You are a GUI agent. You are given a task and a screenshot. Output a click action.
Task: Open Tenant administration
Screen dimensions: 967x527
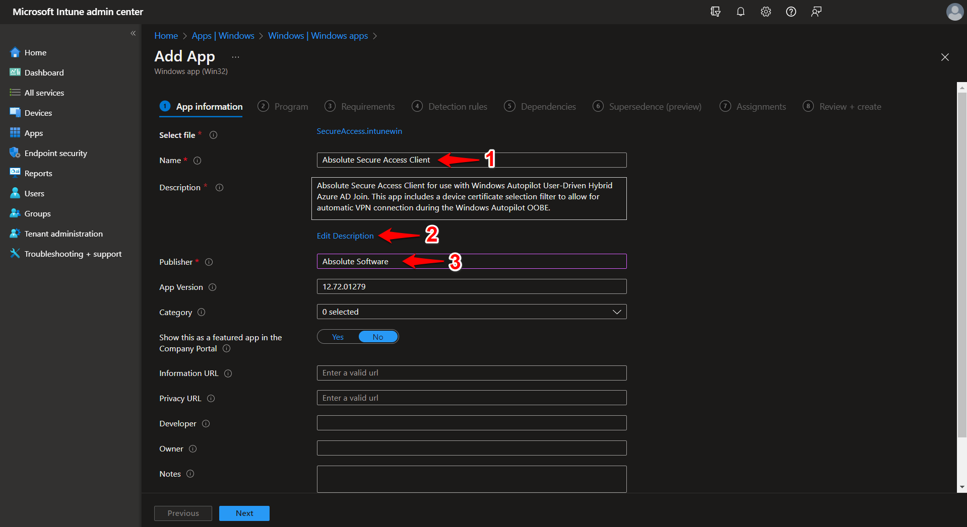62,233
